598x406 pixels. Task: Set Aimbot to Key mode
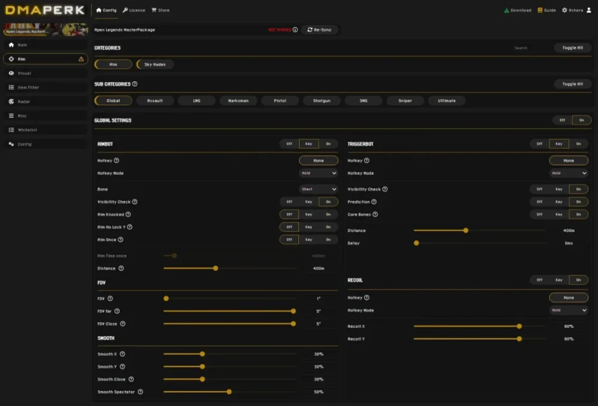pyautogui.click(x=309, y=143)
